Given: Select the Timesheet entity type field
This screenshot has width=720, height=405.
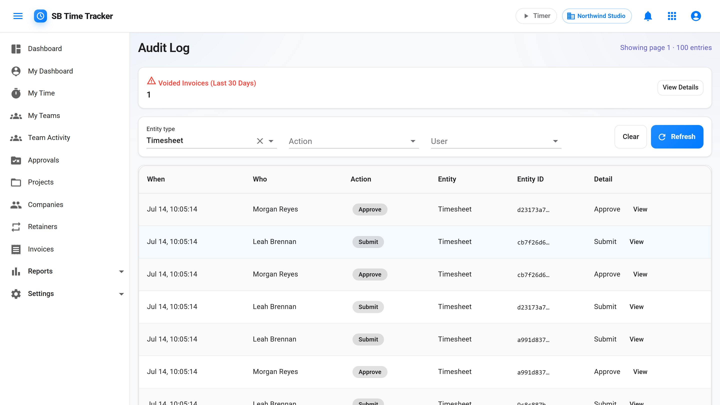Looking at the screenshot, I should (211, 137).
